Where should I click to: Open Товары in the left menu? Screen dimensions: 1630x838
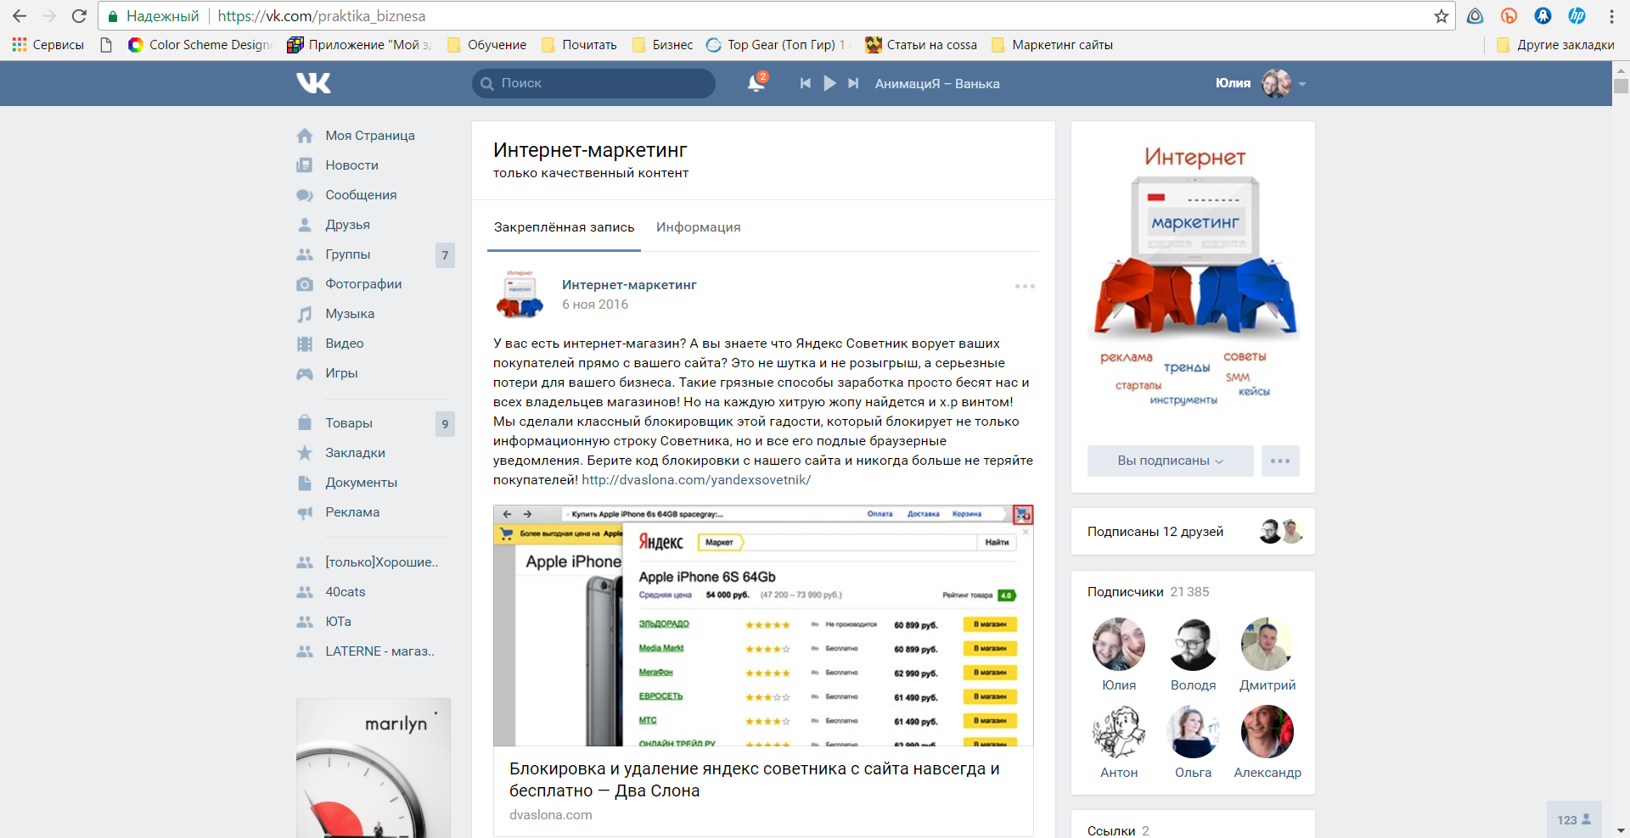(349, 423)
